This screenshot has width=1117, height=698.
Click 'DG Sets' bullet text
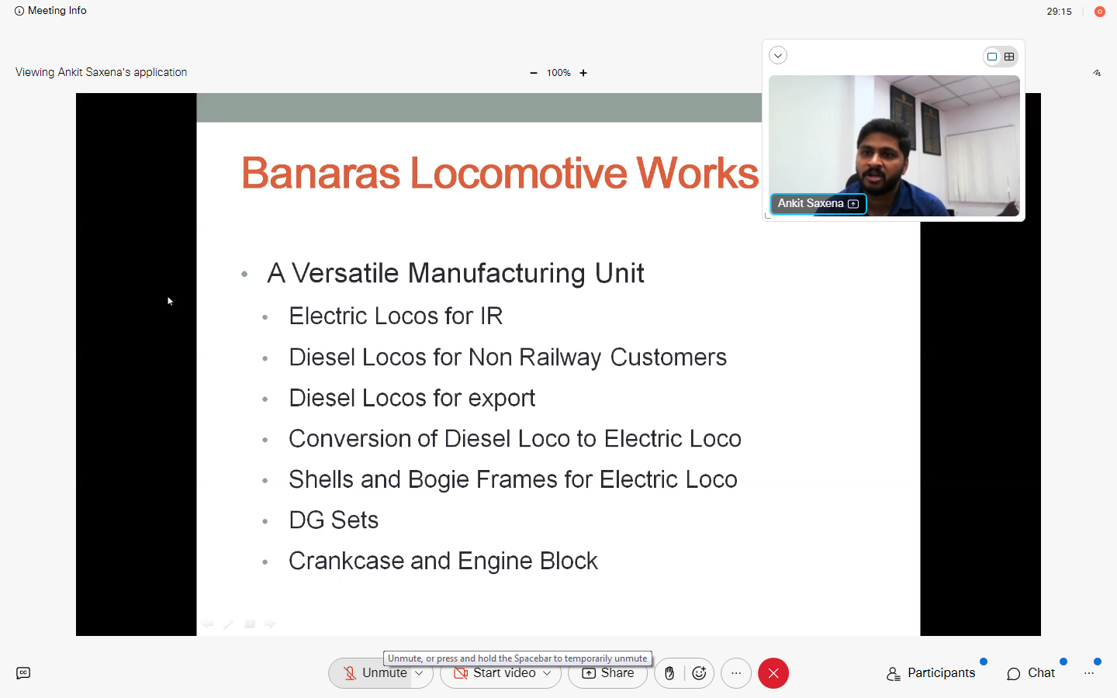[334, 520]
